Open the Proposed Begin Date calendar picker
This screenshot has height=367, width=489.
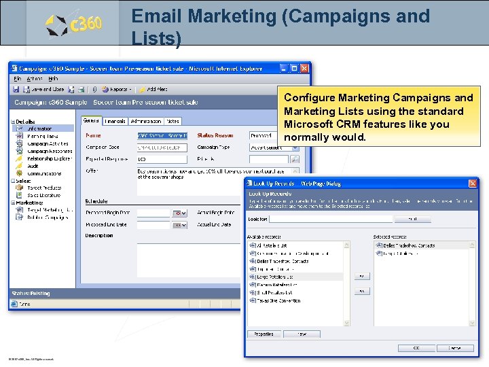[179, 213]
